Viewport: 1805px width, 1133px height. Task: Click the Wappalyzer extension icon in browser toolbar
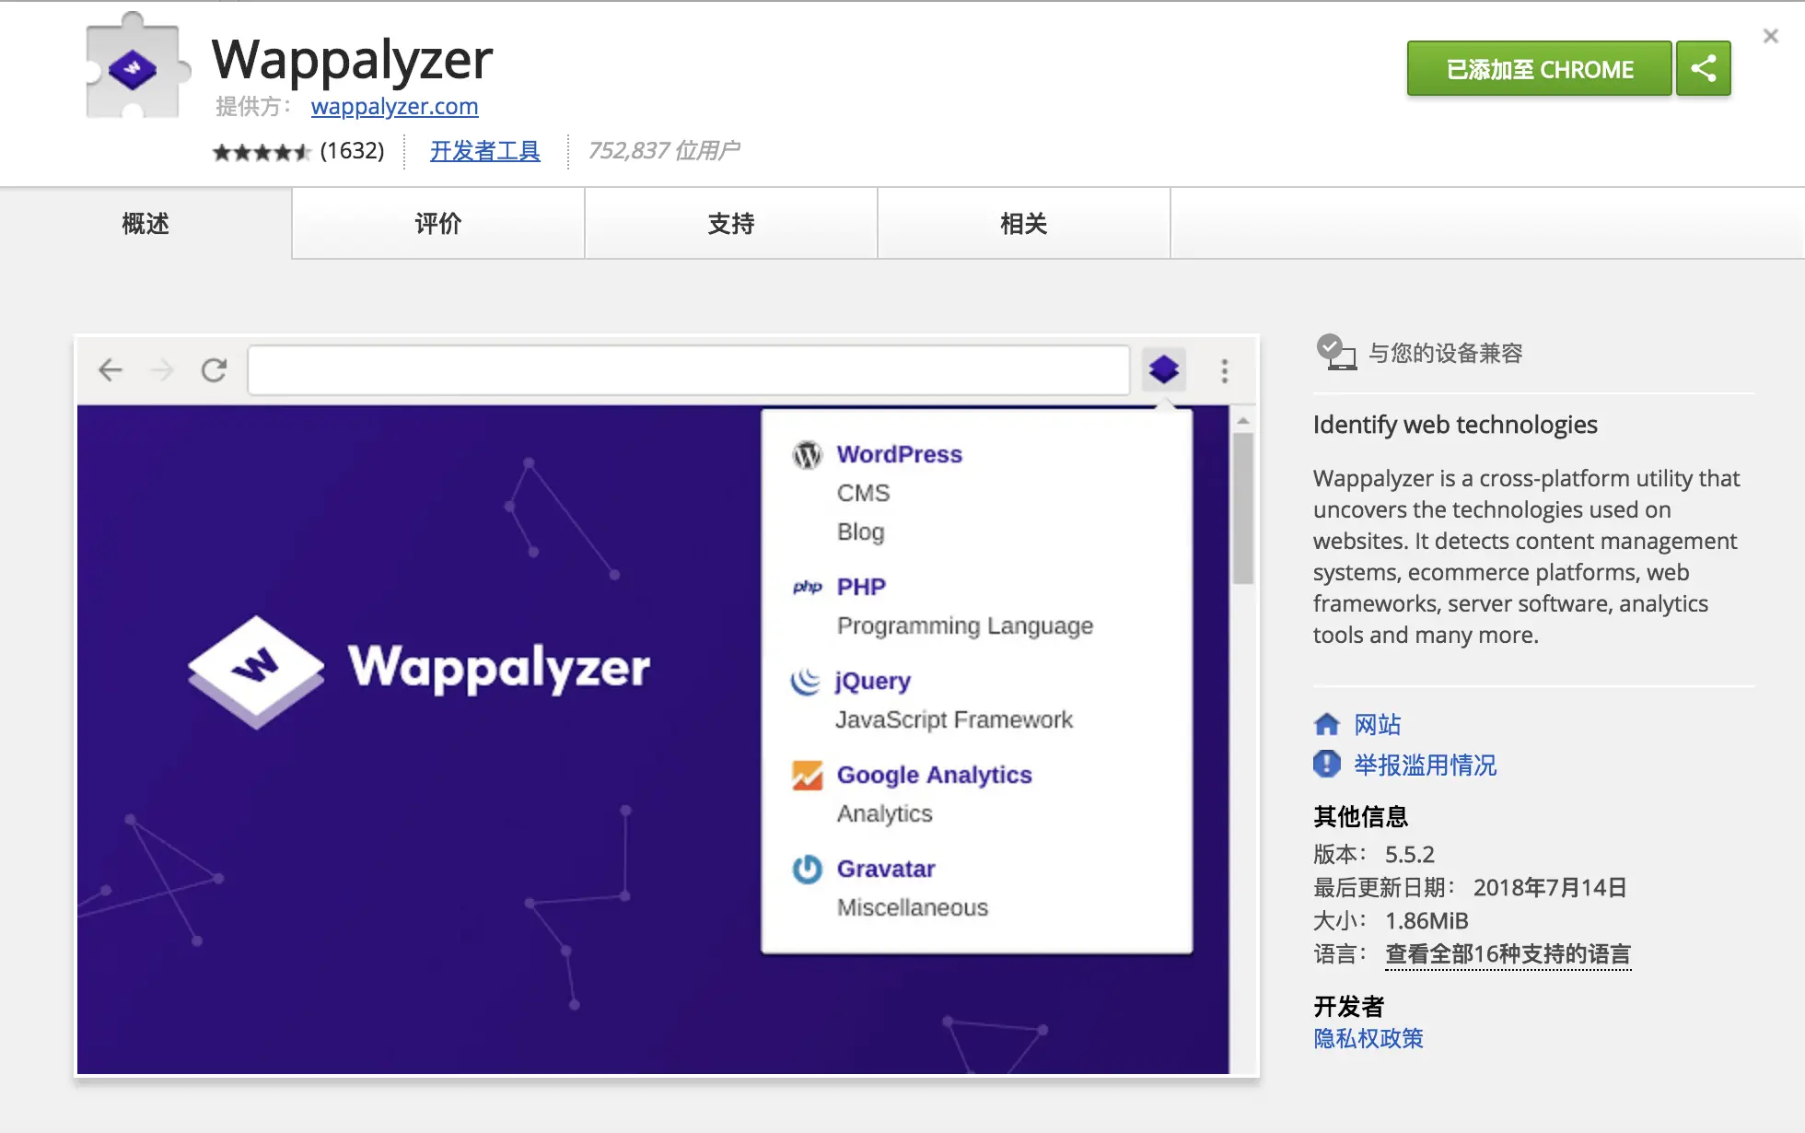point(1164,369)
